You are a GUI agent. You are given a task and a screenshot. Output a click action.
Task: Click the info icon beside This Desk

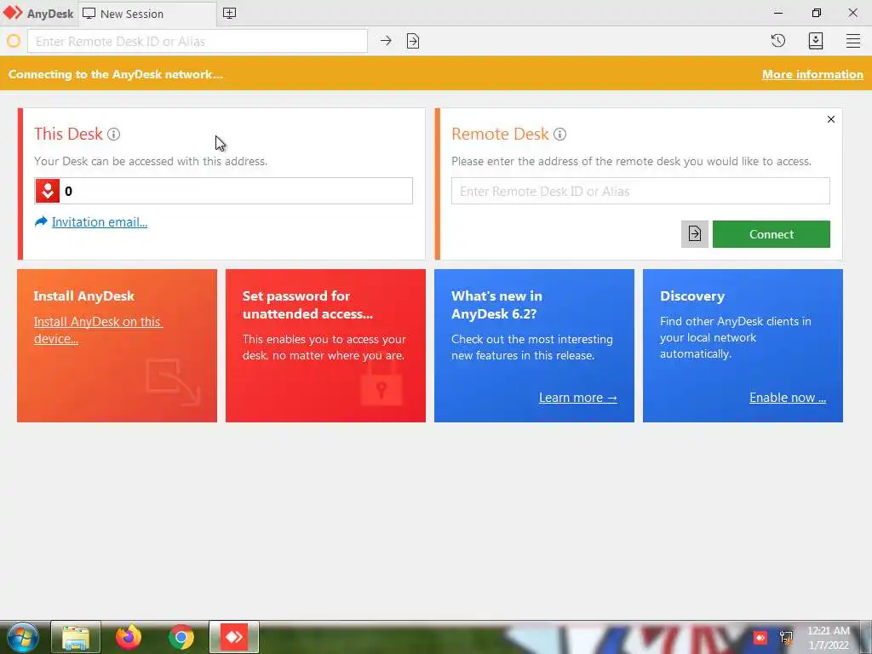[113, 134]
